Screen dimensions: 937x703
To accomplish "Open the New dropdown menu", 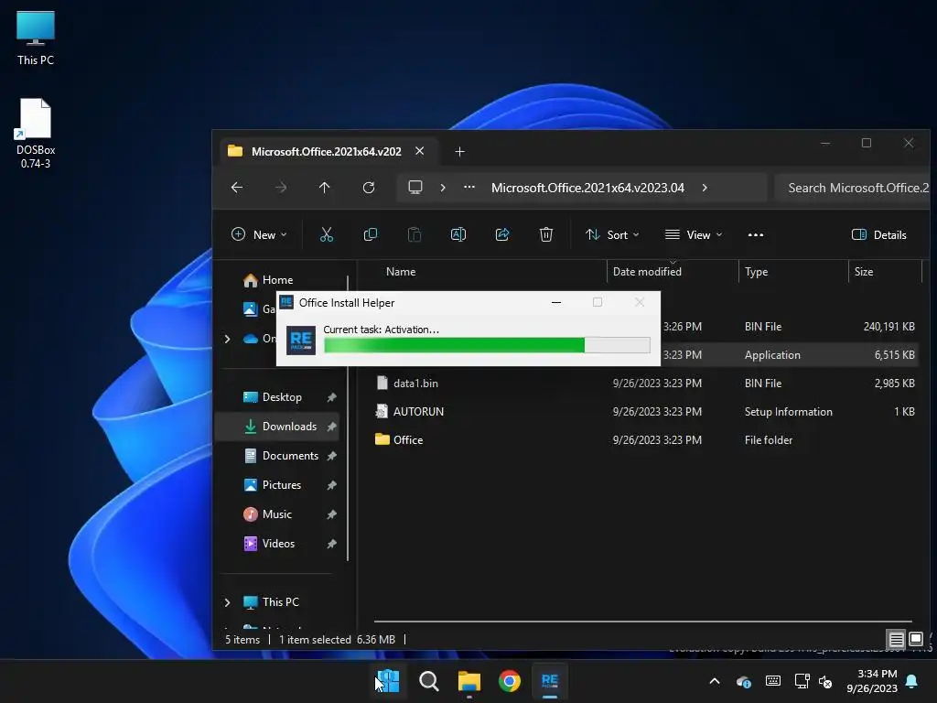I will pyautogui.click(x=259, y=235).
